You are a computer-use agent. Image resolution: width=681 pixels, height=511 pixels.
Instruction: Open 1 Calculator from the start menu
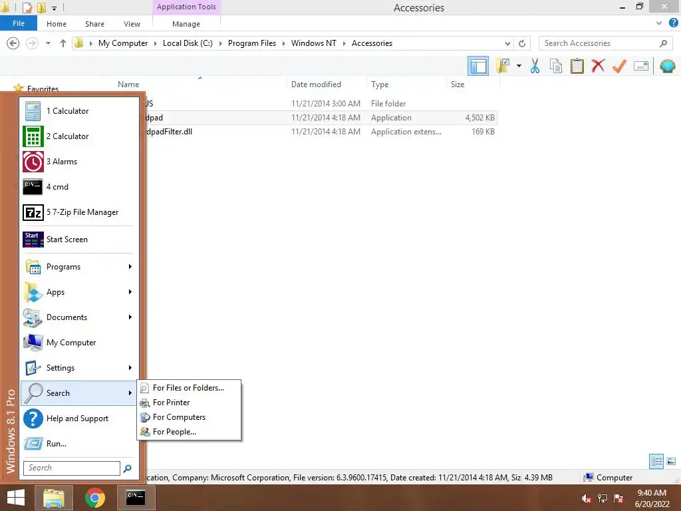pyautogui.click(x=79, y=111)
